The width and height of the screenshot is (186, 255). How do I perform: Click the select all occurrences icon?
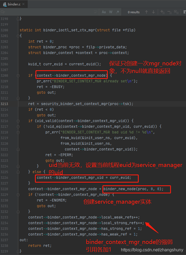pyautogui.click(x=176, y=12)
